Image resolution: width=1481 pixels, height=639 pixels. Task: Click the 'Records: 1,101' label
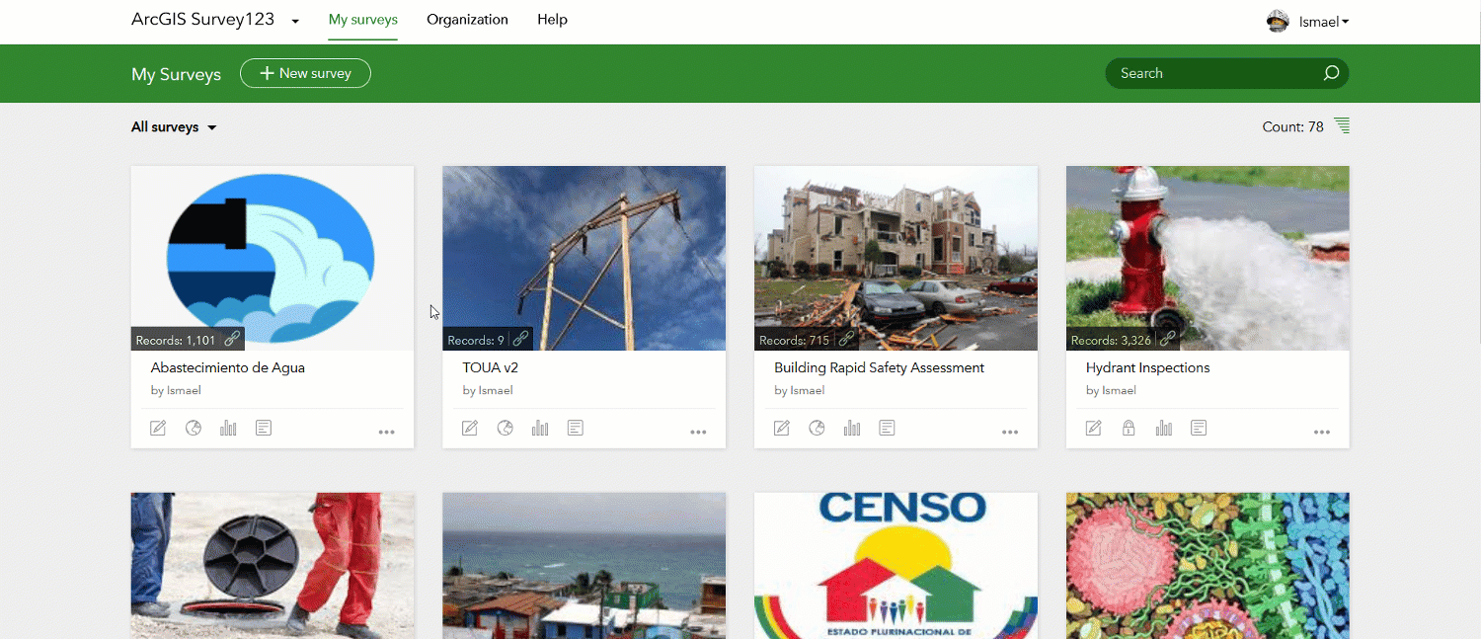[x=176, y=340]
